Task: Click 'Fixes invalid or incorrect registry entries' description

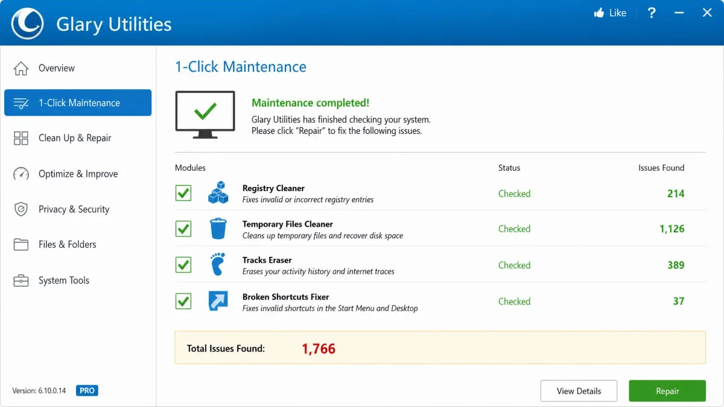Action: tap(308, 200)
